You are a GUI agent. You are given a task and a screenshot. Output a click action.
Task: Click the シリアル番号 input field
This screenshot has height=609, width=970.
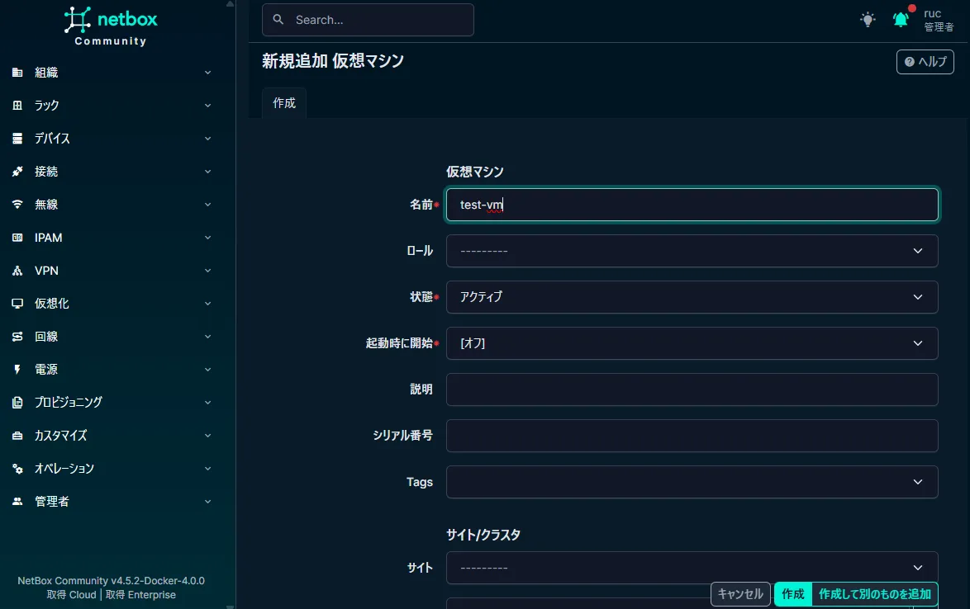692,436
